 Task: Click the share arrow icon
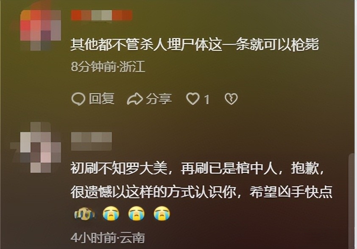[135, 99]
